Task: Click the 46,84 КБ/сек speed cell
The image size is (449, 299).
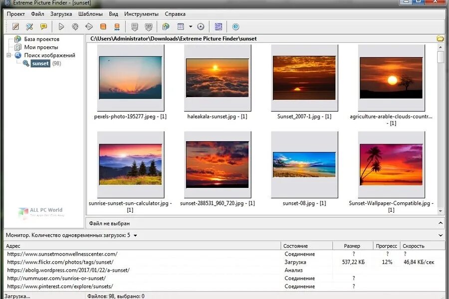Action: coord(419,262)
